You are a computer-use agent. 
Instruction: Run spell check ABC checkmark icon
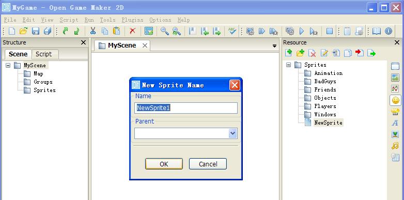click(x=232, y=31)
